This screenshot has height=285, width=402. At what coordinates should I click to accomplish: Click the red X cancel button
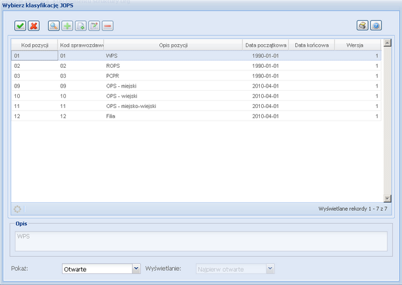pyautogui.click(x=33, y=26)
